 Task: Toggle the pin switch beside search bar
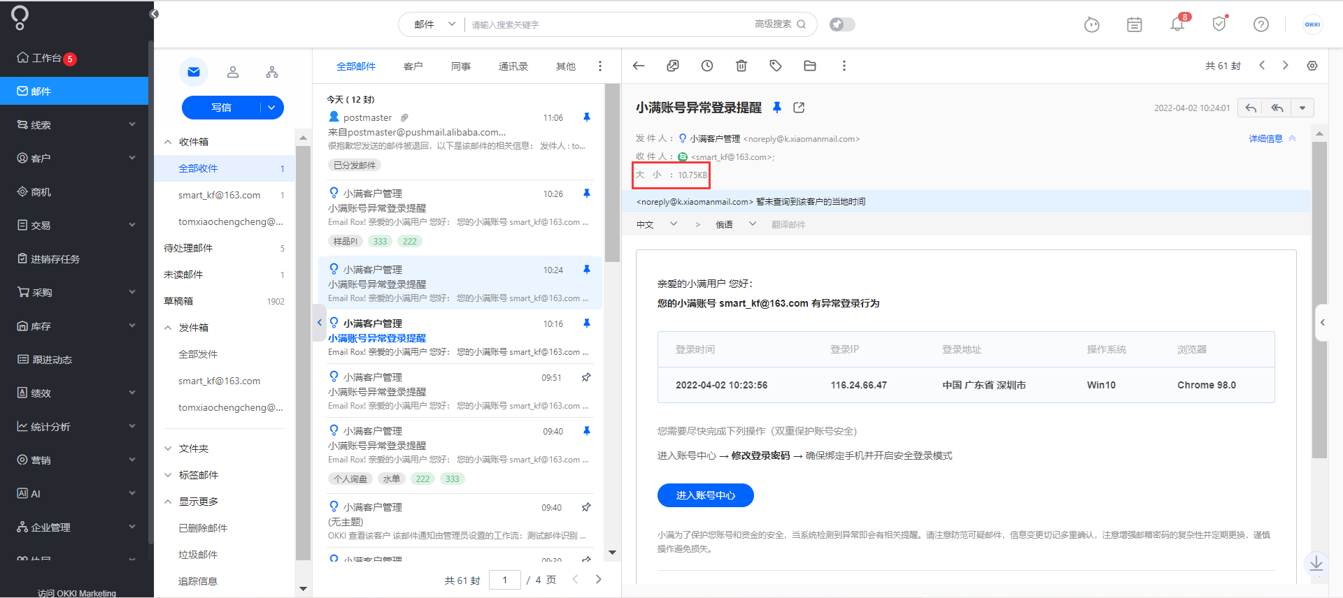[842, 24]
